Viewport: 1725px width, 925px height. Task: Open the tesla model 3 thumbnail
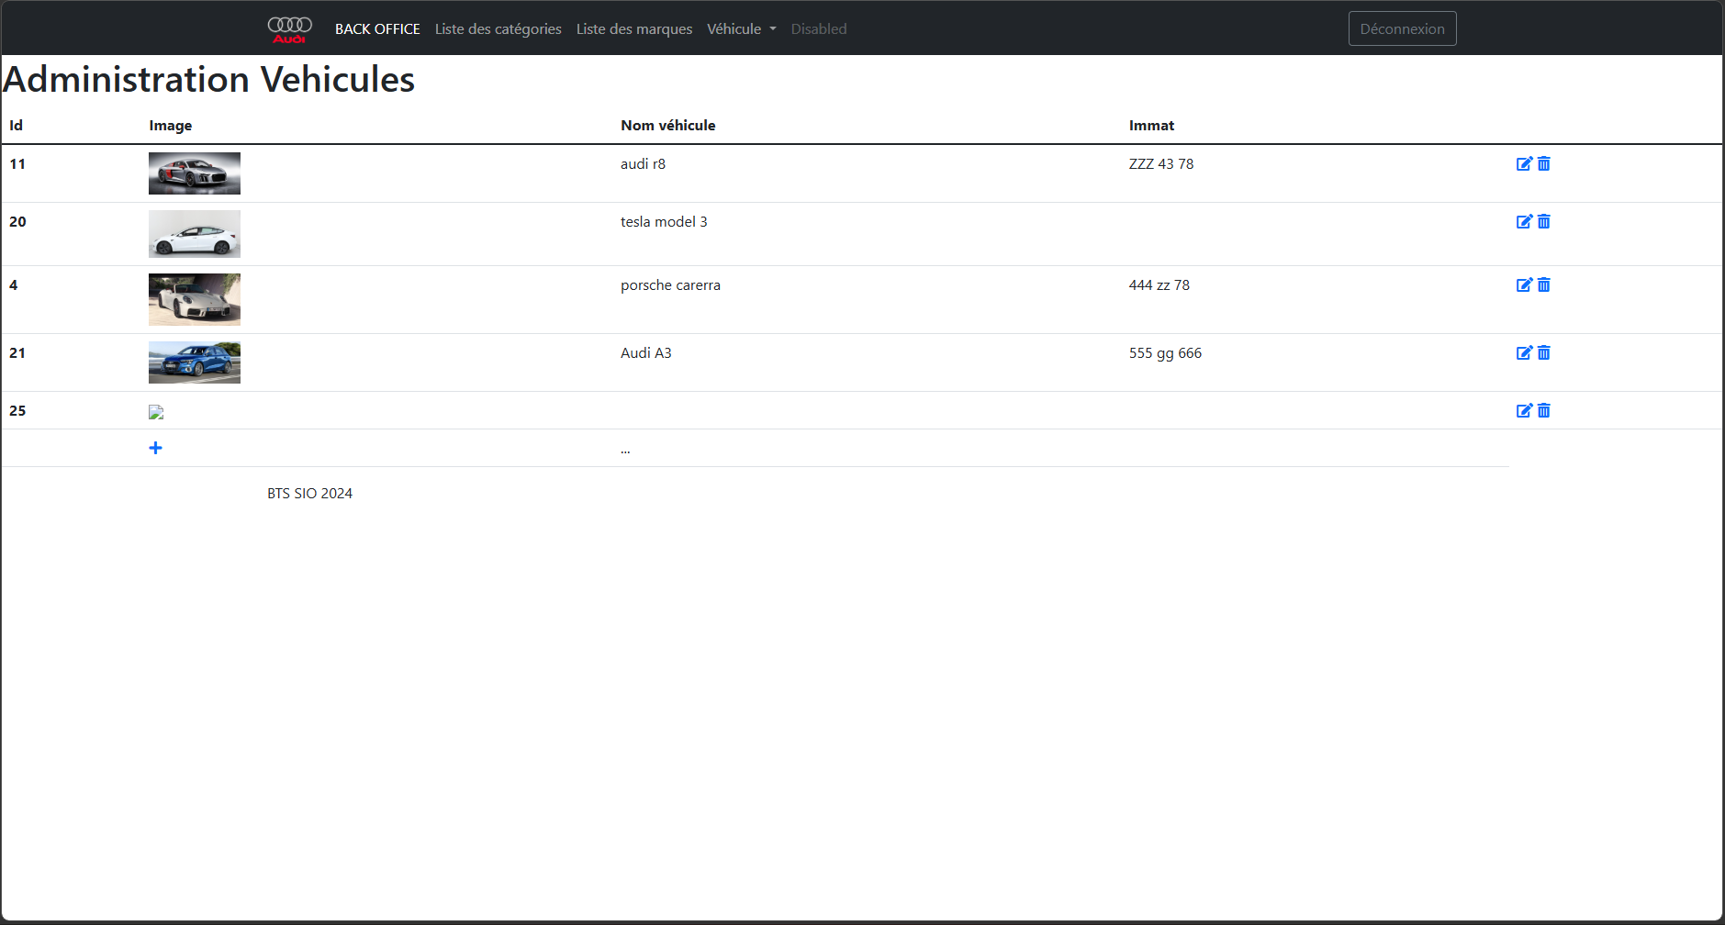195,234
